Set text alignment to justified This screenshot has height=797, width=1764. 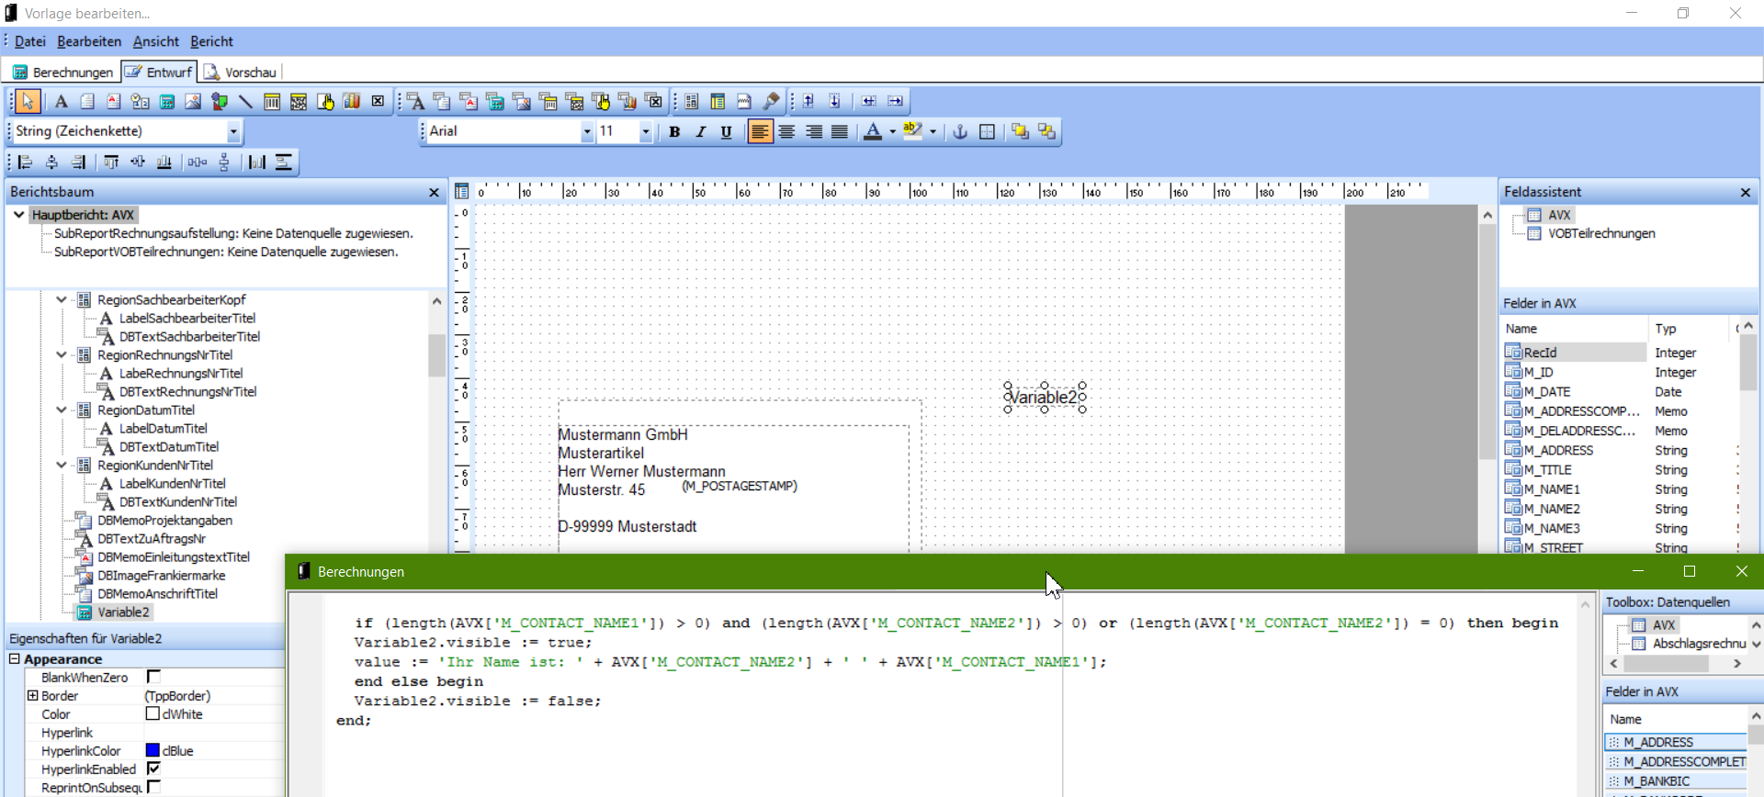click(x=839, y=131)
